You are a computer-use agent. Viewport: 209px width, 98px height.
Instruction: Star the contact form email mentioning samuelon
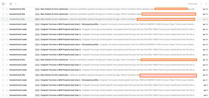[7, 9]
